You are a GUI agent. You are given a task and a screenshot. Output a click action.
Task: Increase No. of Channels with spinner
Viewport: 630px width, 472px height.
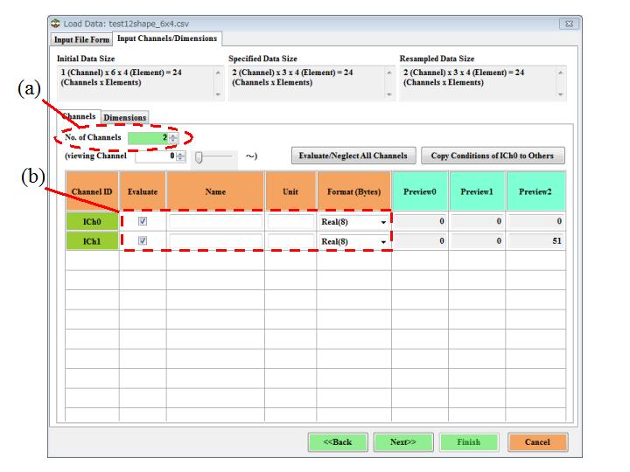pos(173,135)
